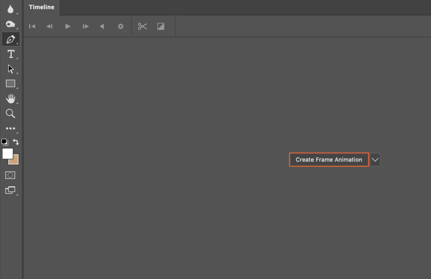This screenshot has width=431, height=279.
Task: Select the Pen tool in the toolbar
Action: pyautogui.click(x=10, y=39)
